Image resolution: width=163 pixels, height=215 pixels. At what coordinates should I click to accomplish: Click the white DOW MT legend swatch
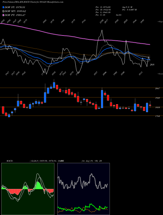3,11
